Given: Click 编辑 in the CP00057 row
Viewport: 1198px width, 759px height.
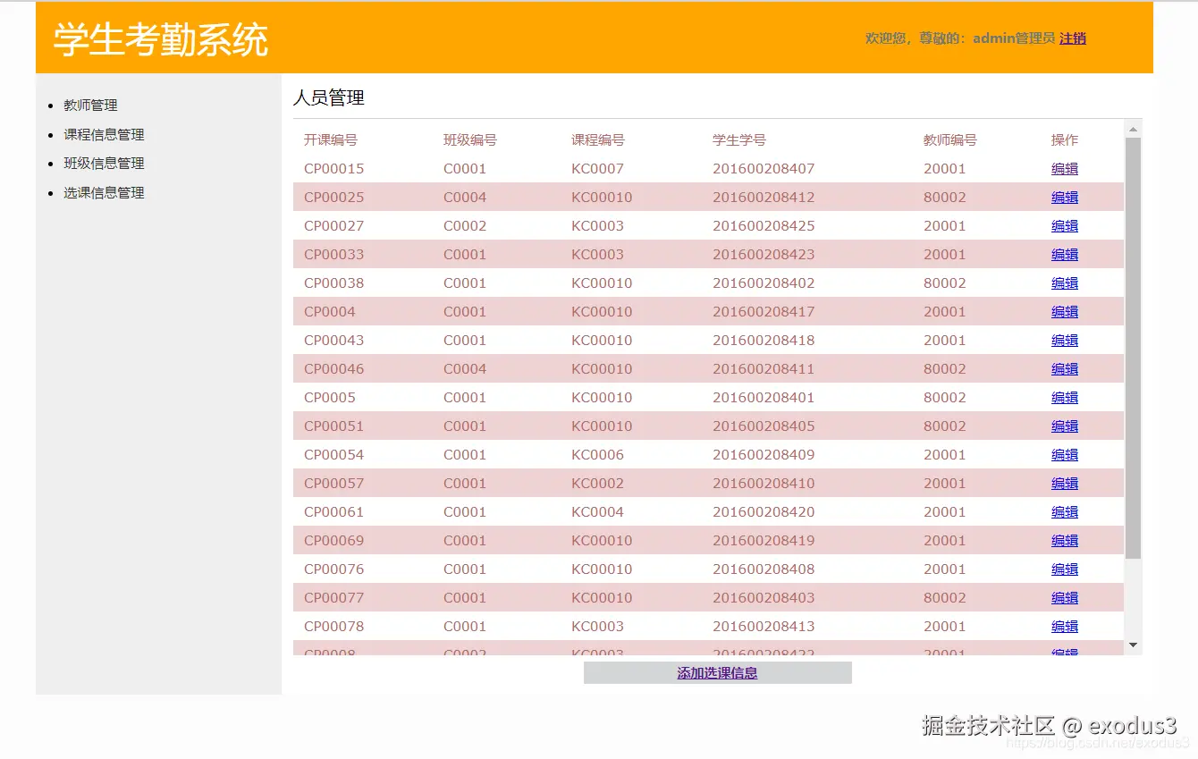Looking at the screenshot, I should pos(1065,484).
